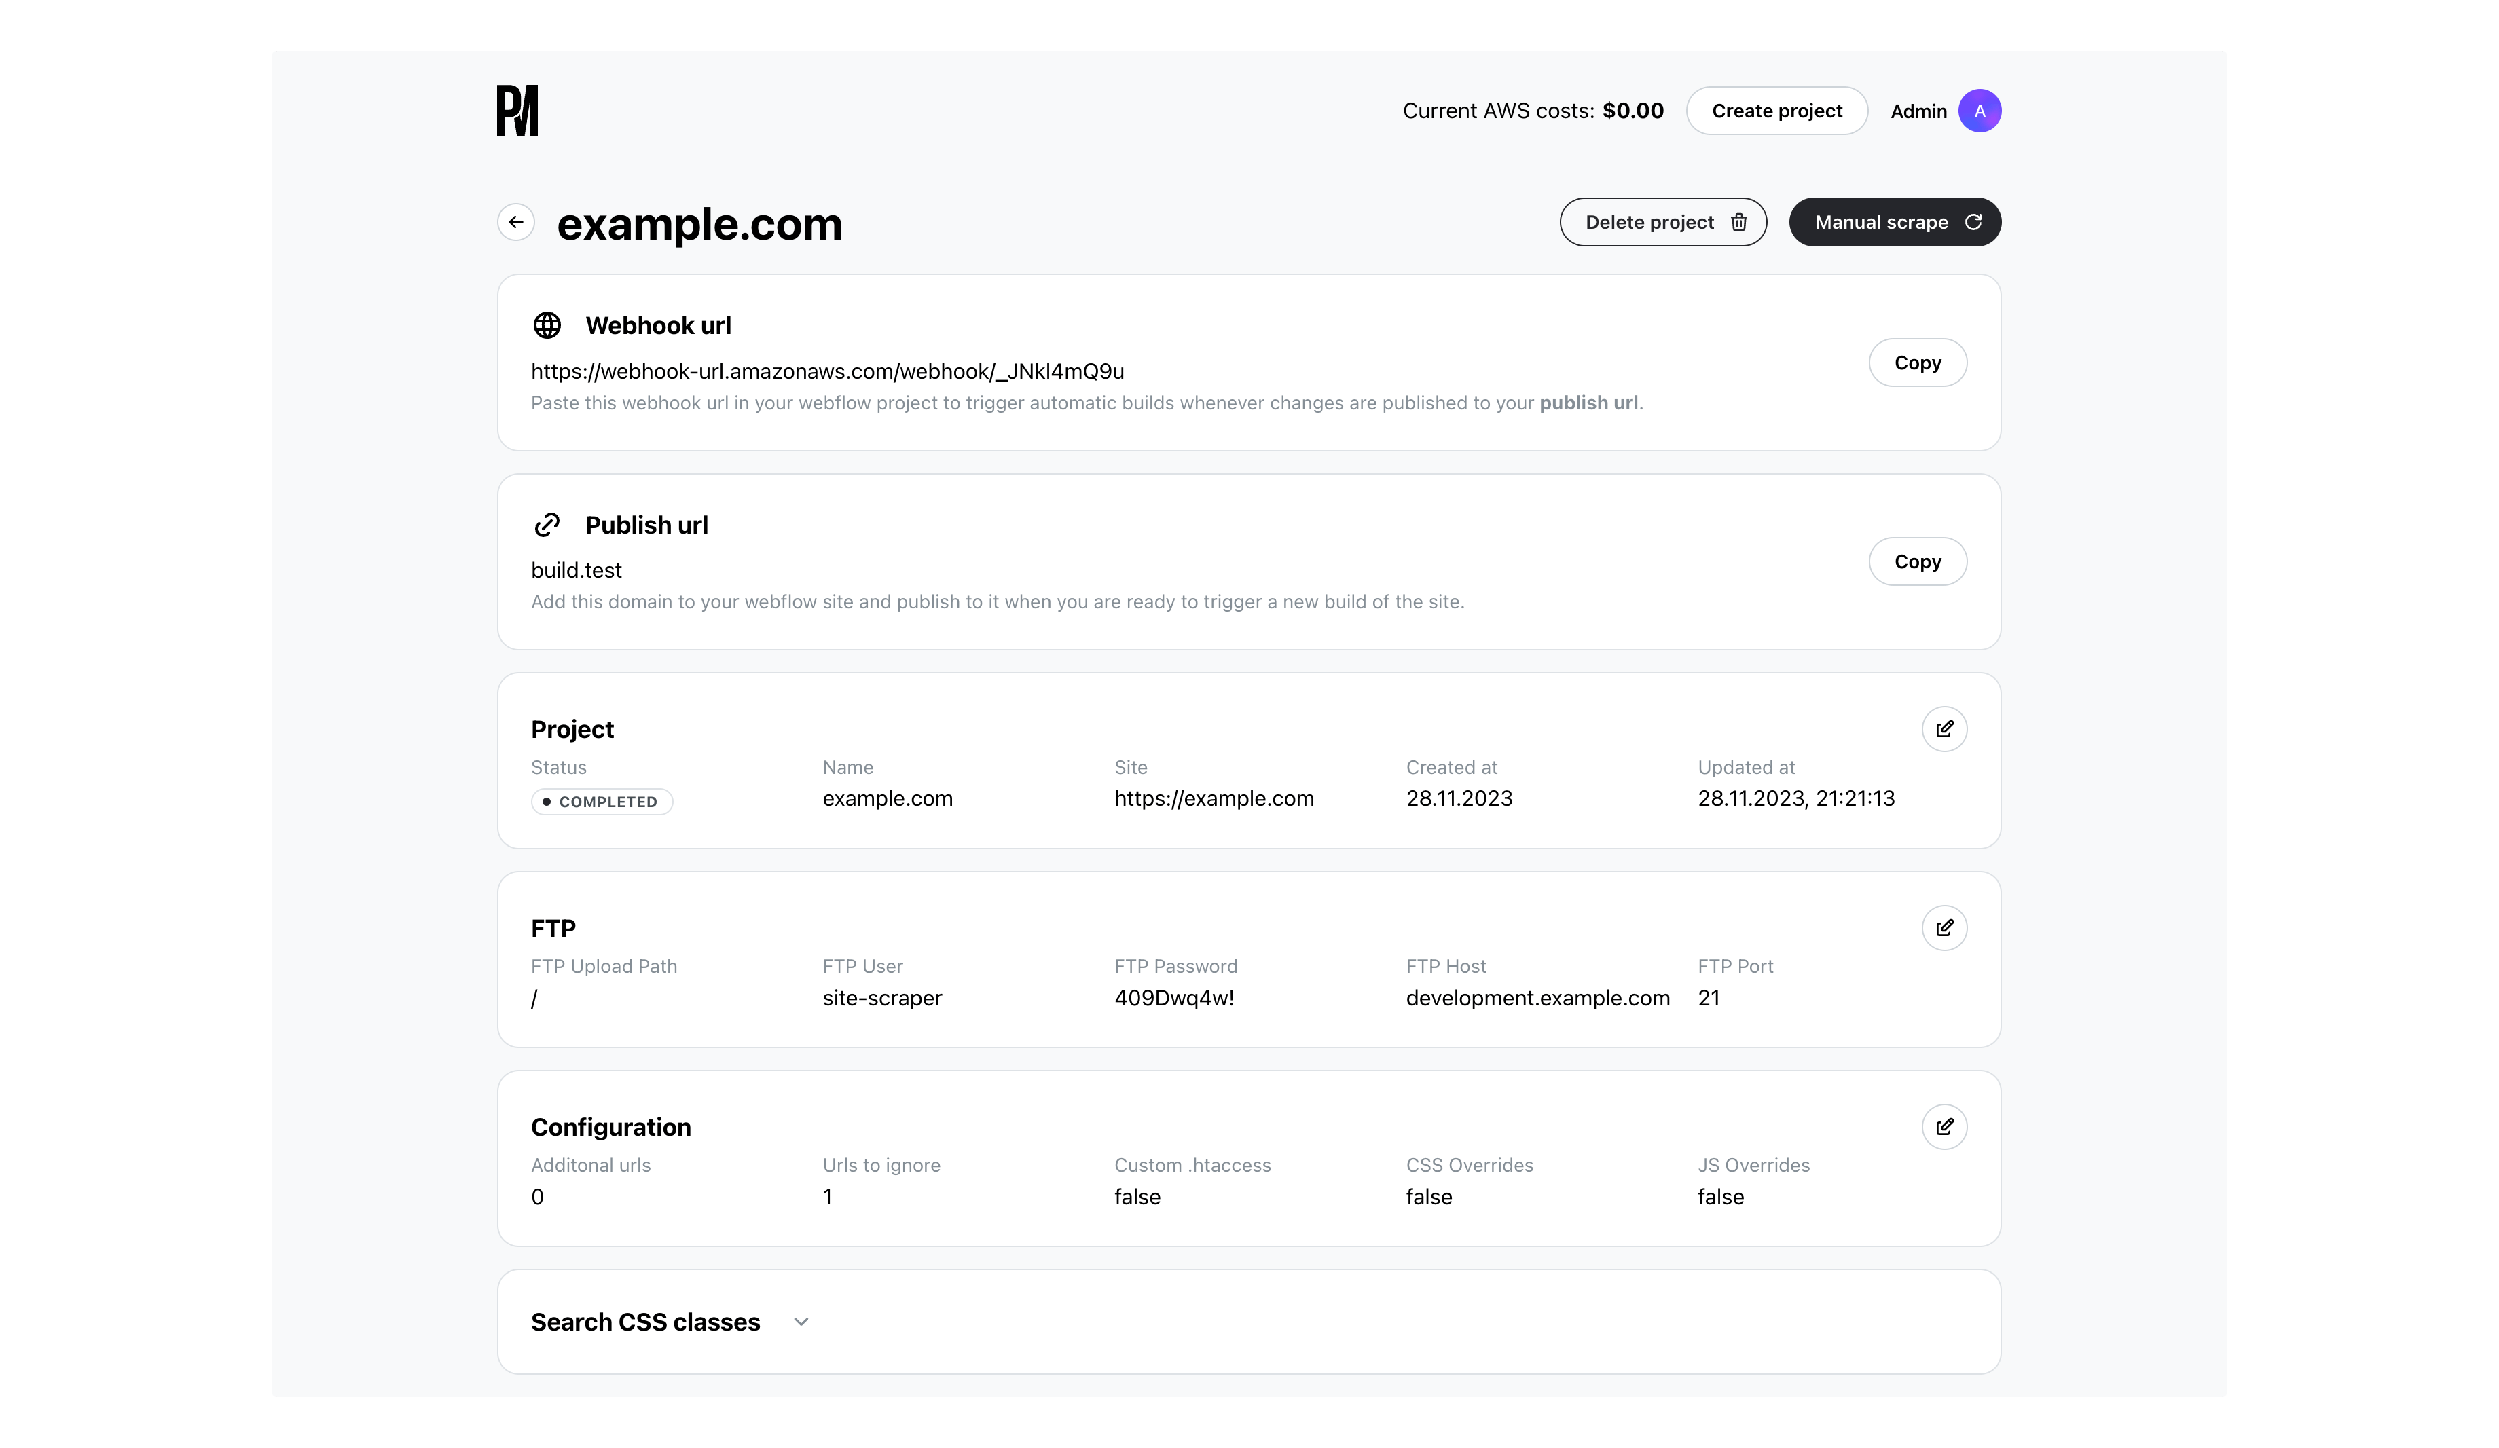Expand the Search CSS classes panel
2499x1448 pixels.
coord(801,1322)
